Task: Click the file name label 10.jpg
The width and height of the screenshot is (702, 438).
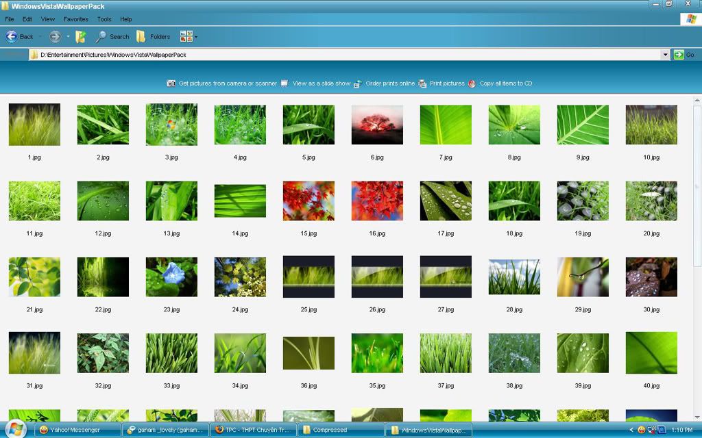Action: (x=651, y=157)
